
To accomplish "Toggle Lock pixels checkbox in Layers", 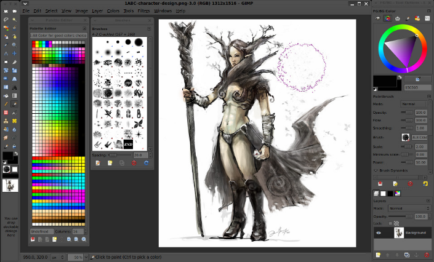I will pyautogui.click(x=390, y=223).
